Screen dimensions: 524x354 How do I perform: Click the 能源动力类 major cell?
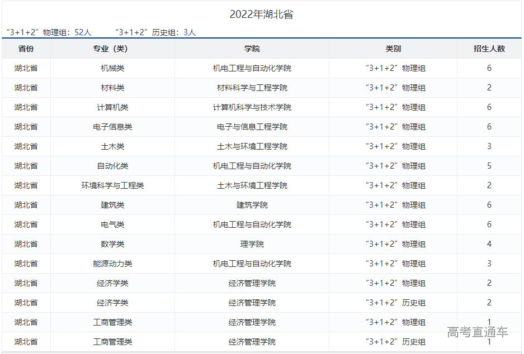pos(112,264)
